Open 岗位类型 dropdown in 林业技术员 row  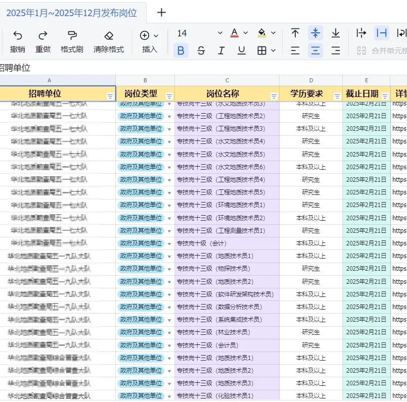click(x=169, y=333)
